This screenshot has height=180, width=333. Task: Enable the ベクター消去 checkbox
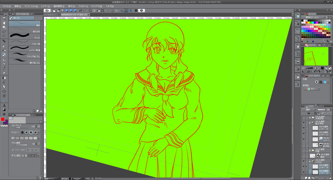point(12,150)
